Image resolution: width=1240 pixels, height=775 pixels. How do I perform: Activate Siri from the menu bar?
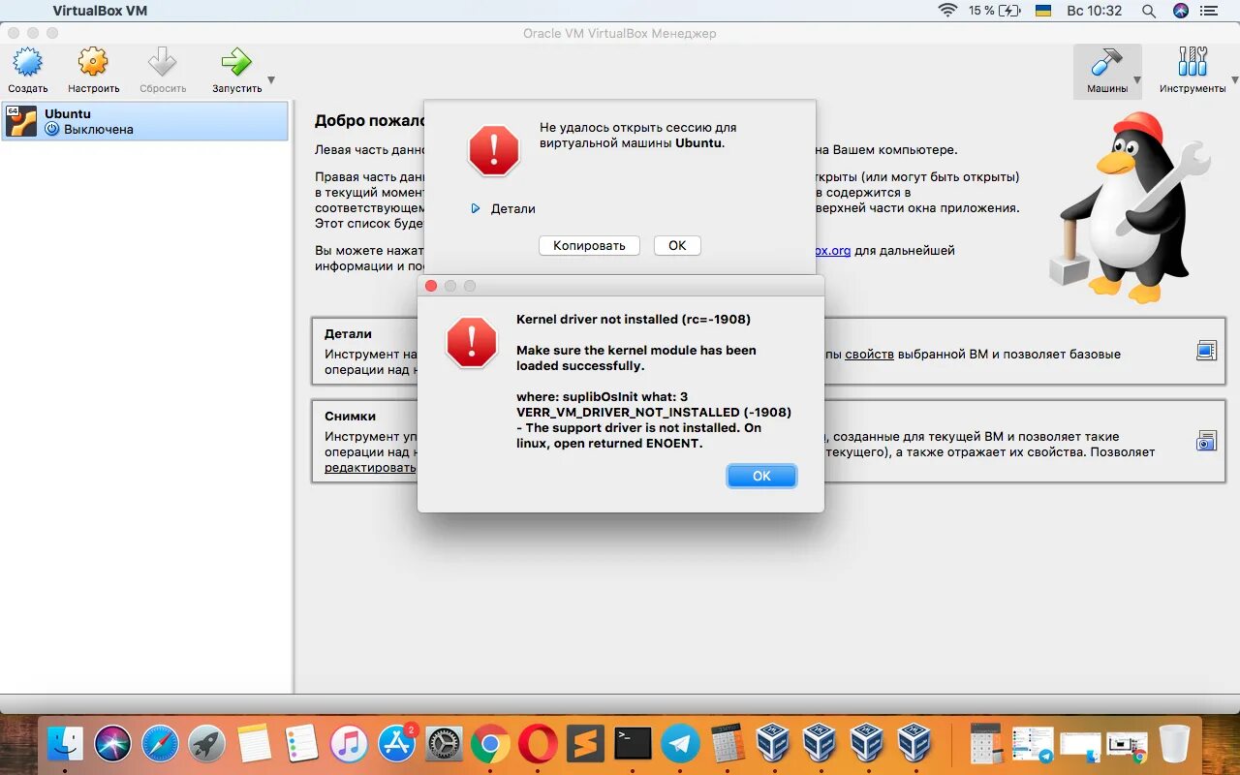[1180, 11]
